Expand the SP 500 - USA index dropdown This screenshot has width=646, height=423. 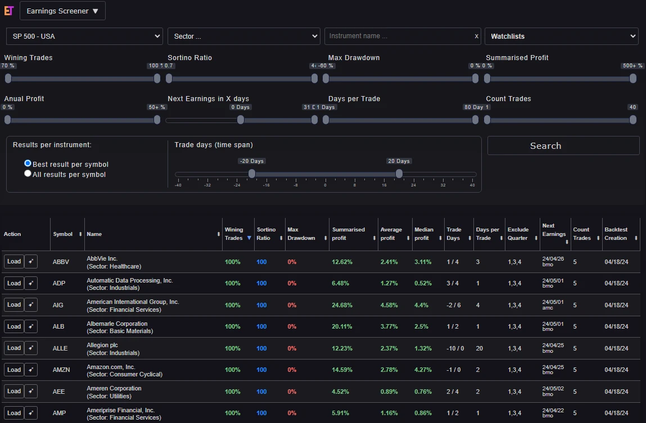pyautogui.click(x=84, y=37)
